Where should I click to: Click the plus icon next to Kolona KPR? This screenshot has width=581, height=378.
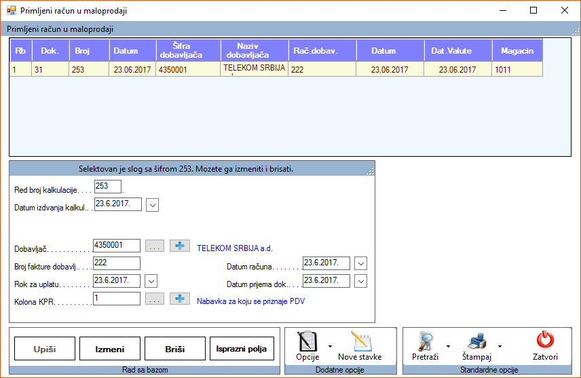point(179,299)
